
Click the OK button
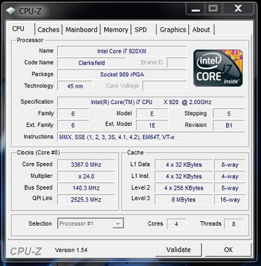tap(228, 250)
